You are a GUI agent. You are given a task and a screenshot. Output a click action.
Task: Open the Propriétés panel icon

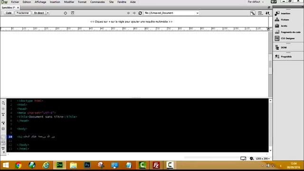(277, 57)
